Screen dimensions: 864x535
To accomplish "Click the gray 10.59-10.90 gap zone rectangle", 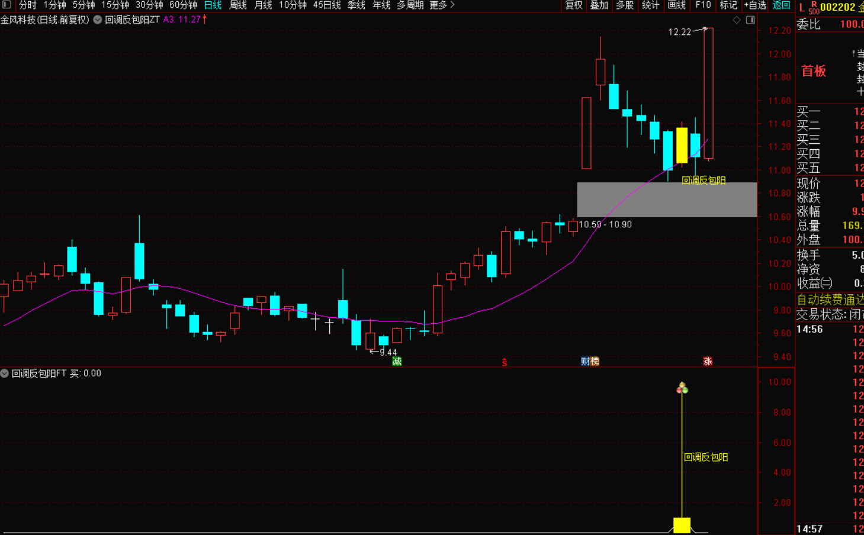I will [667, 199].
